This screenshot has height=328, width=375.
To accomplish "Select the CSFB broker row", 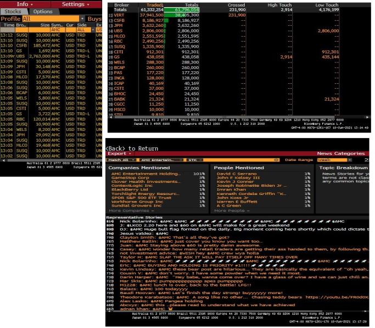I will (223, 20).
